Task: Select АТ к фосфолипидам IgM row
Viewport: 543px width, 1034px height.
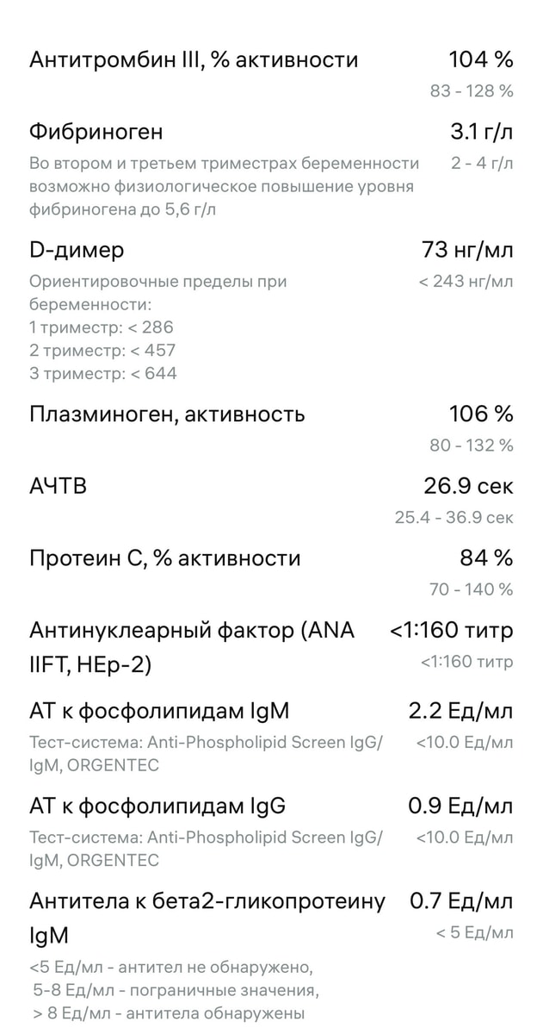Action: [271, 738]
